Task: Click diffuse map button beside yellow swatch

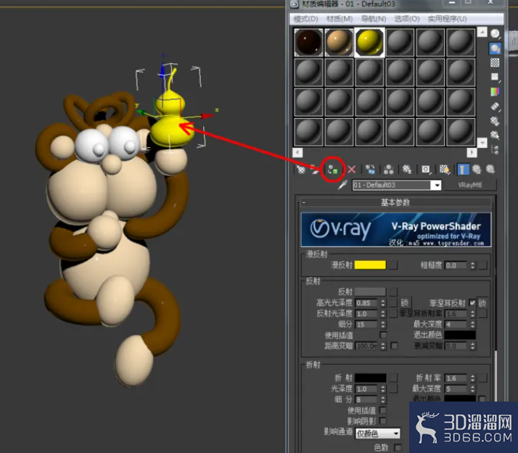Action: tap(392, 265)
